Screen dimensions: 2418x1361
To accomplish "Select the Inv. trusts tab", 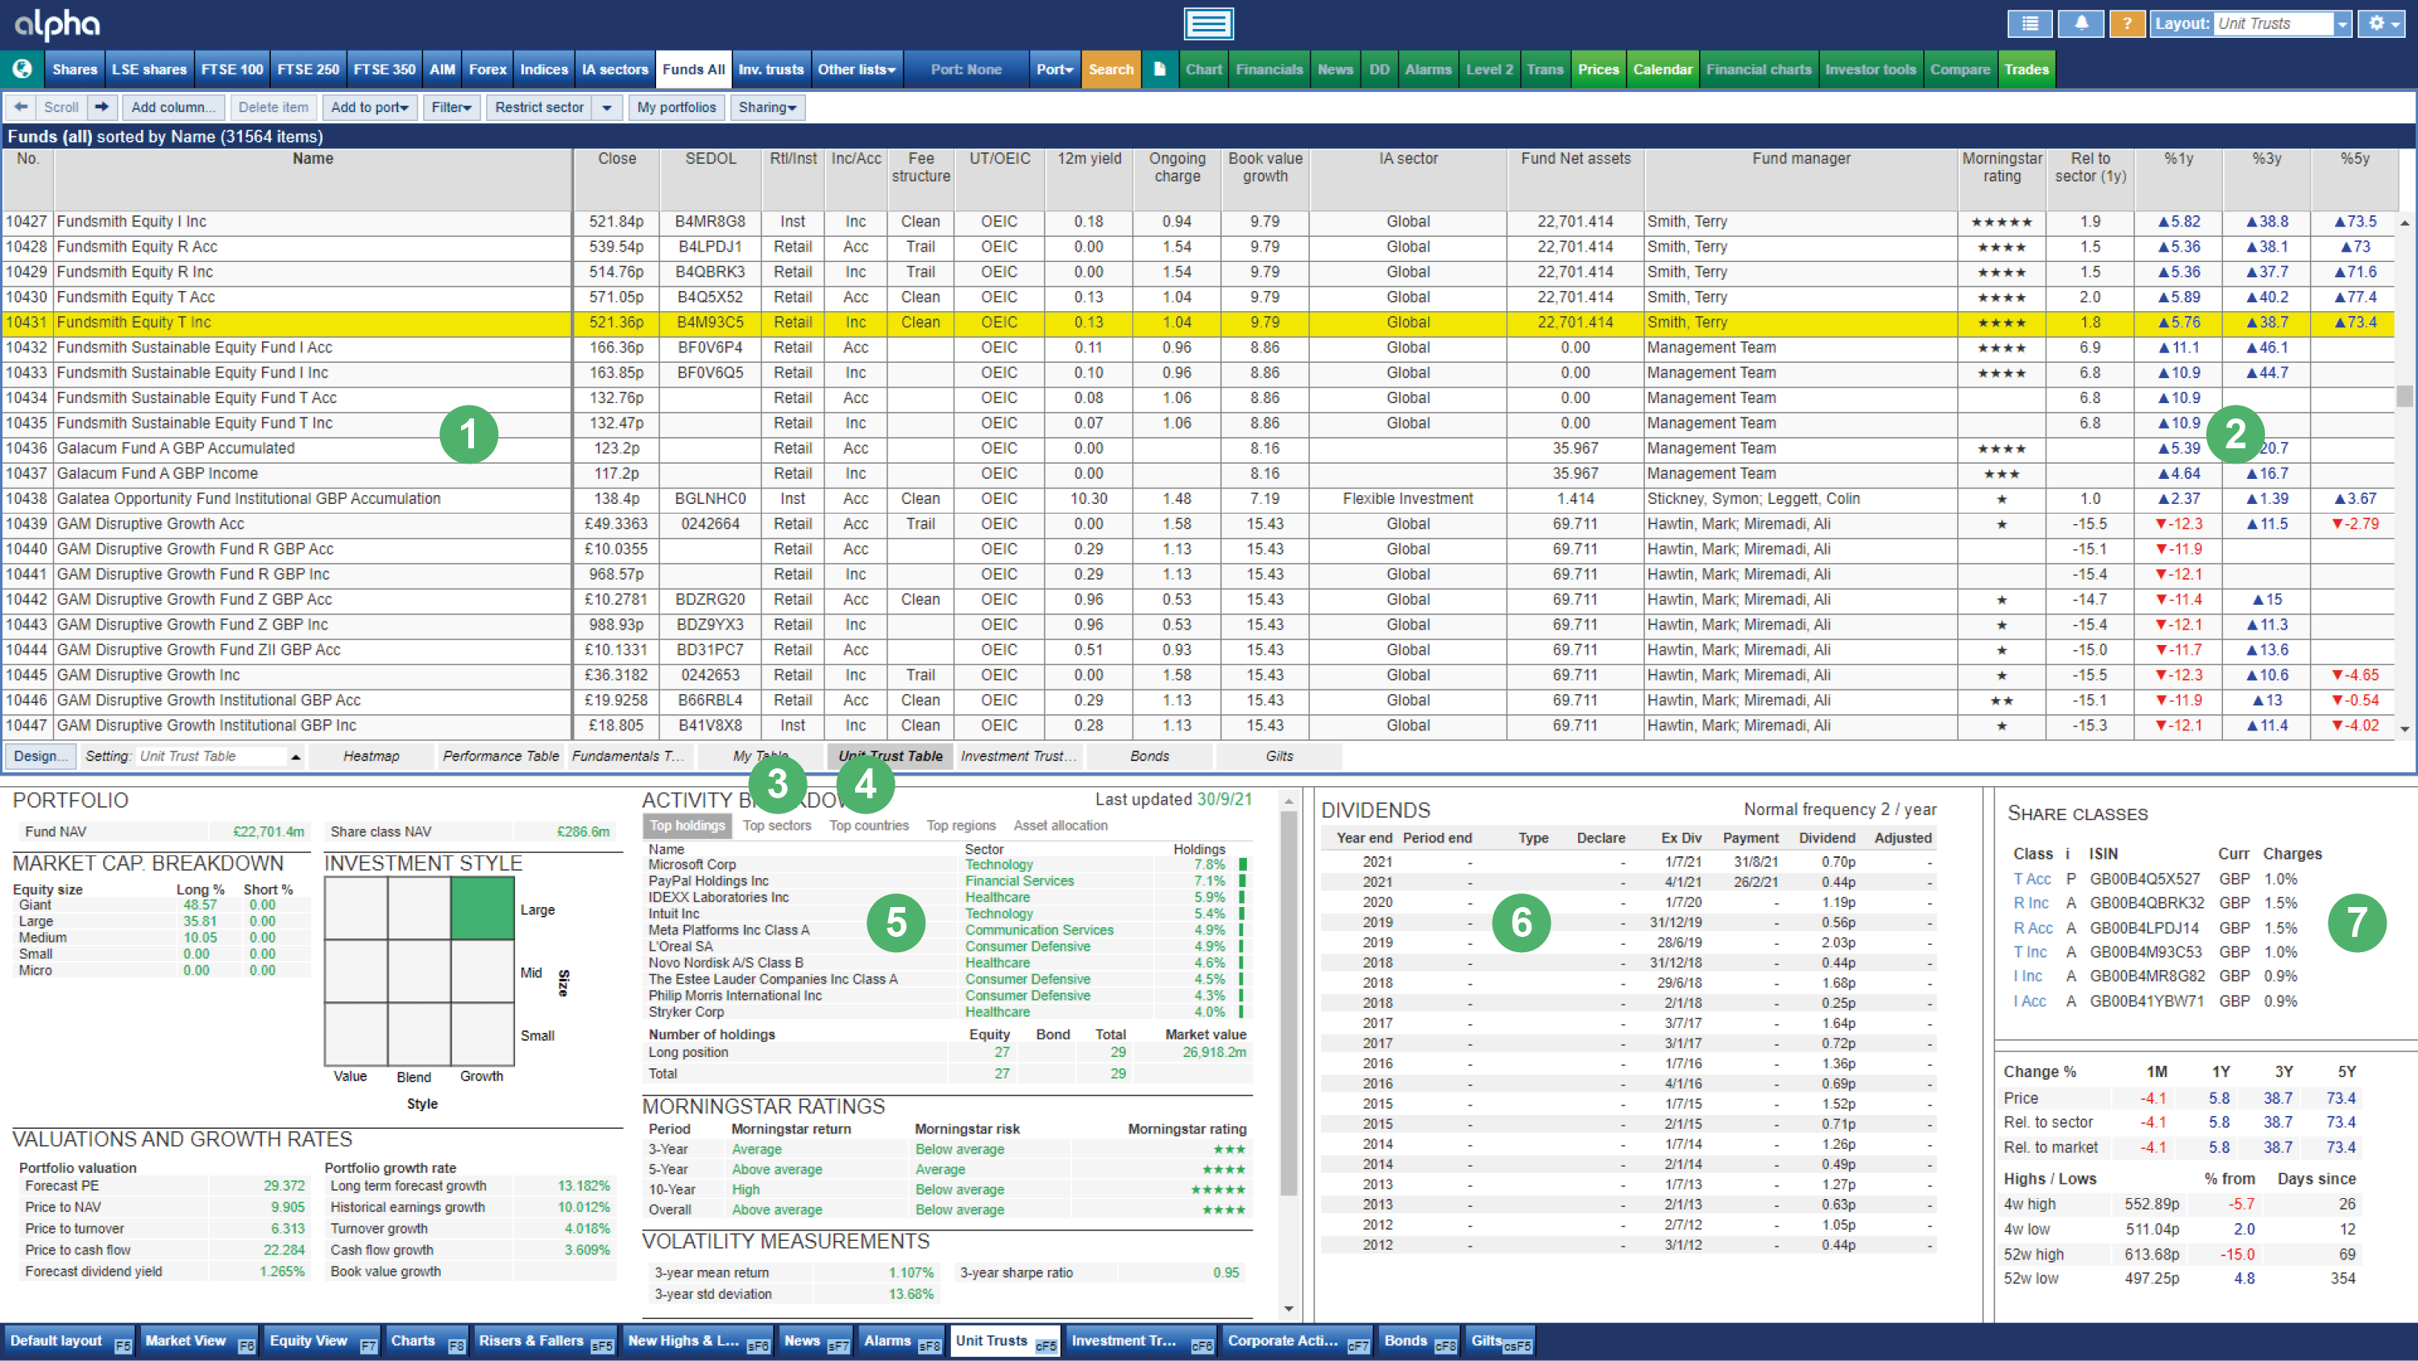I will [771, 69].
